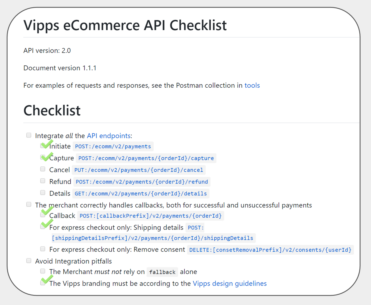Check the Remove consent checkbox
This screenshot has width=371, height=305.
(x=43, y=249)
